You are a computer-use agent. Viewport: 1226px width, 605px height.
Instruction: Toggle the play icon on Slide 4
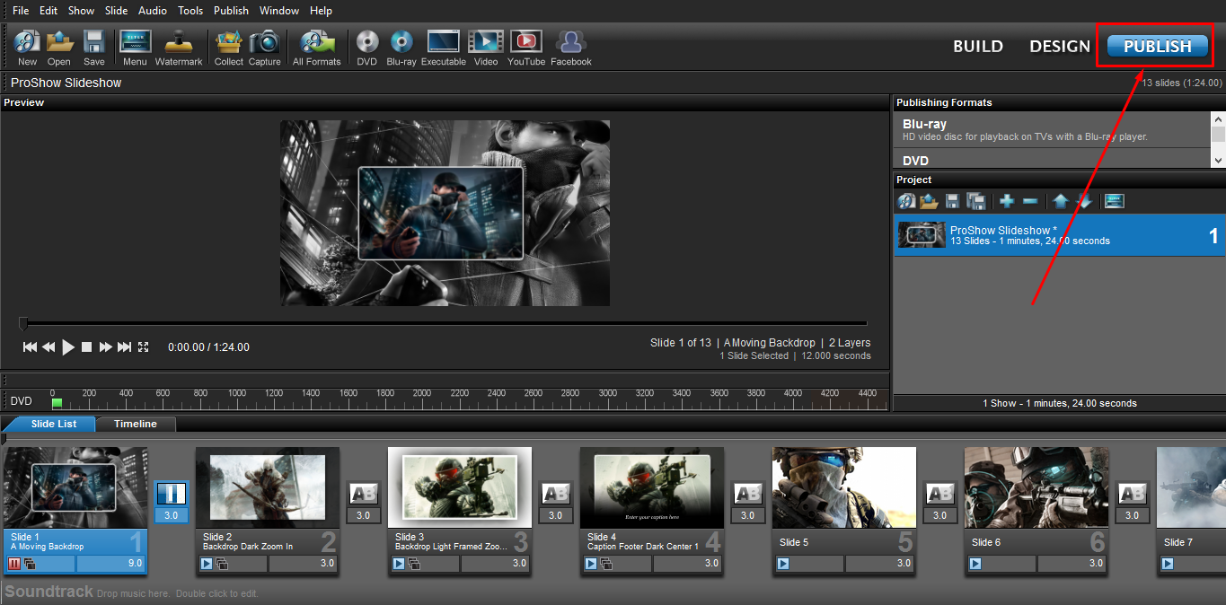[591, 564]
